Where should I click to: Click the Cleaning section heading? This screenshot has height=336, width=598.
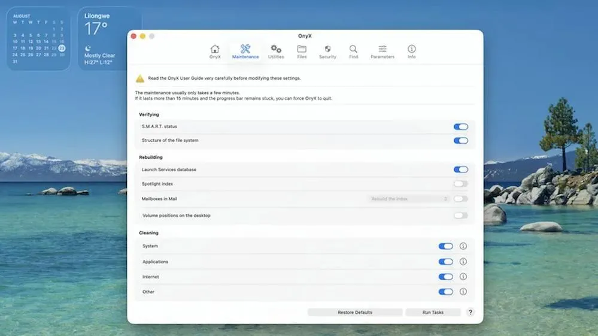148,232
